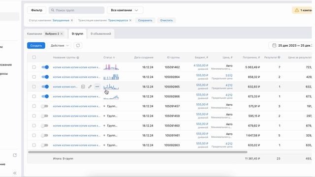This screenshot has width=315, height=177.
Task: Click the 'Поиск групп' search field
Action: click(x=77, y=10)
